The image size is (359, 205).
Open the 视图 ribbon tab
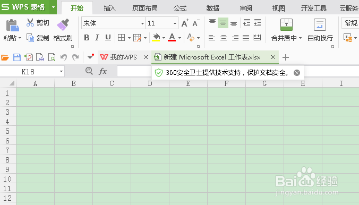click(278, 8)
